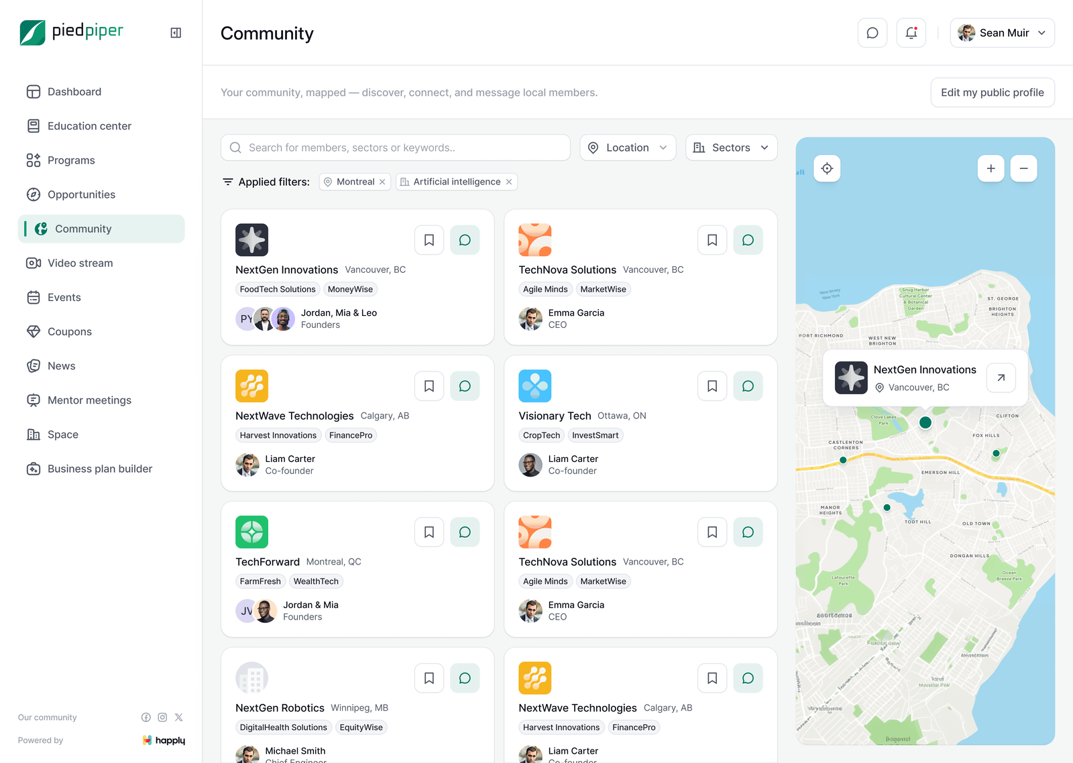Open the messages chat icon in header
1073x763 pixels.
tap(872, 33)
